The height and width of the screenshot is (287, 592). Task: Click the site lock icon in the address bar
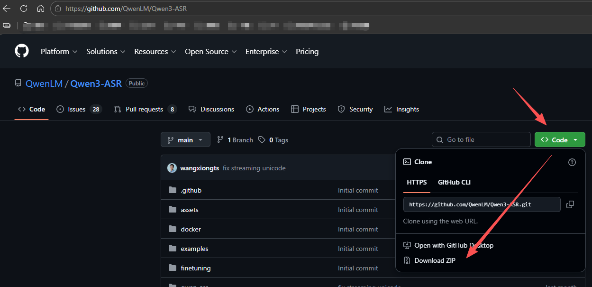coord(58,9)
